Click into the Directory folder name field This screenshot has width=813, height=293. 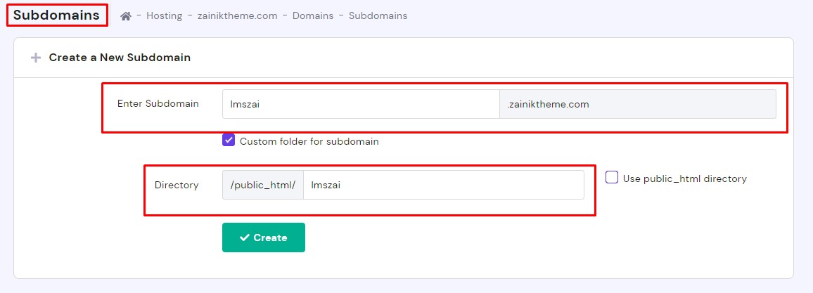443,185
